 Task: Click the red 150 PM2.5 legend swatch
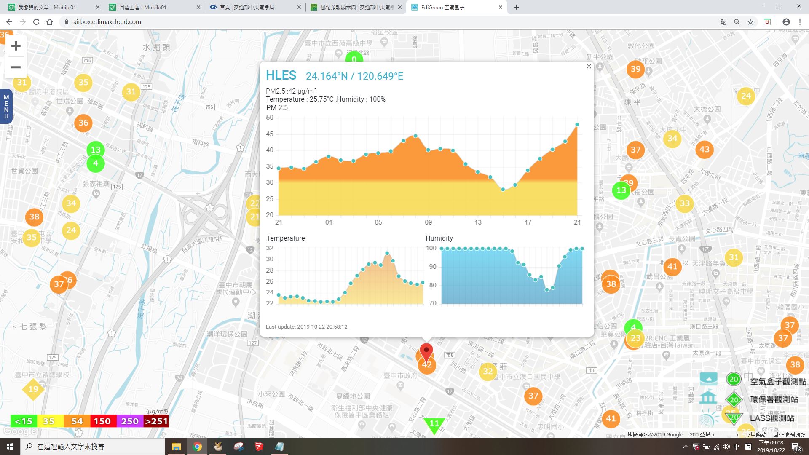pos(102,421)
